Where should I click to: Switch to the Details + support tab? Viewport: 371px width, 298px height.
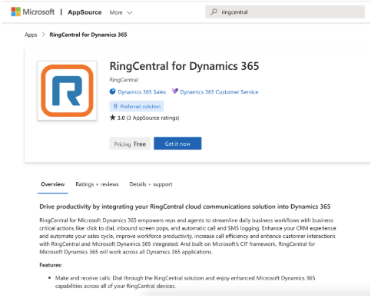[x=151, y=184]
